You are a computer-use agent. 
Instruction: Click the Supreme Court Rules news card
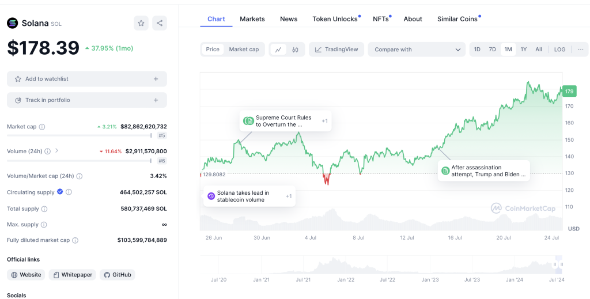tap(286, 121)
